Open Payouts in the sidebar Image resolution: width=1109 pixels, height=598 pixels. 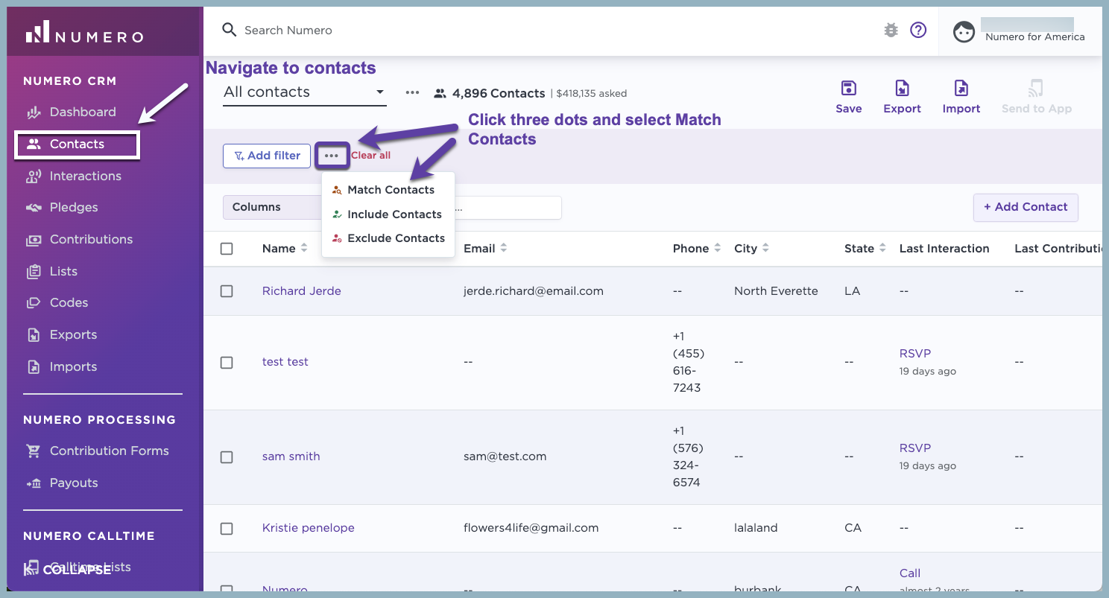pyautogui.click(x=62, y=483)
